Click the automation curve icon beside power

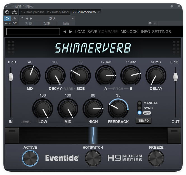tap(14, 19)
